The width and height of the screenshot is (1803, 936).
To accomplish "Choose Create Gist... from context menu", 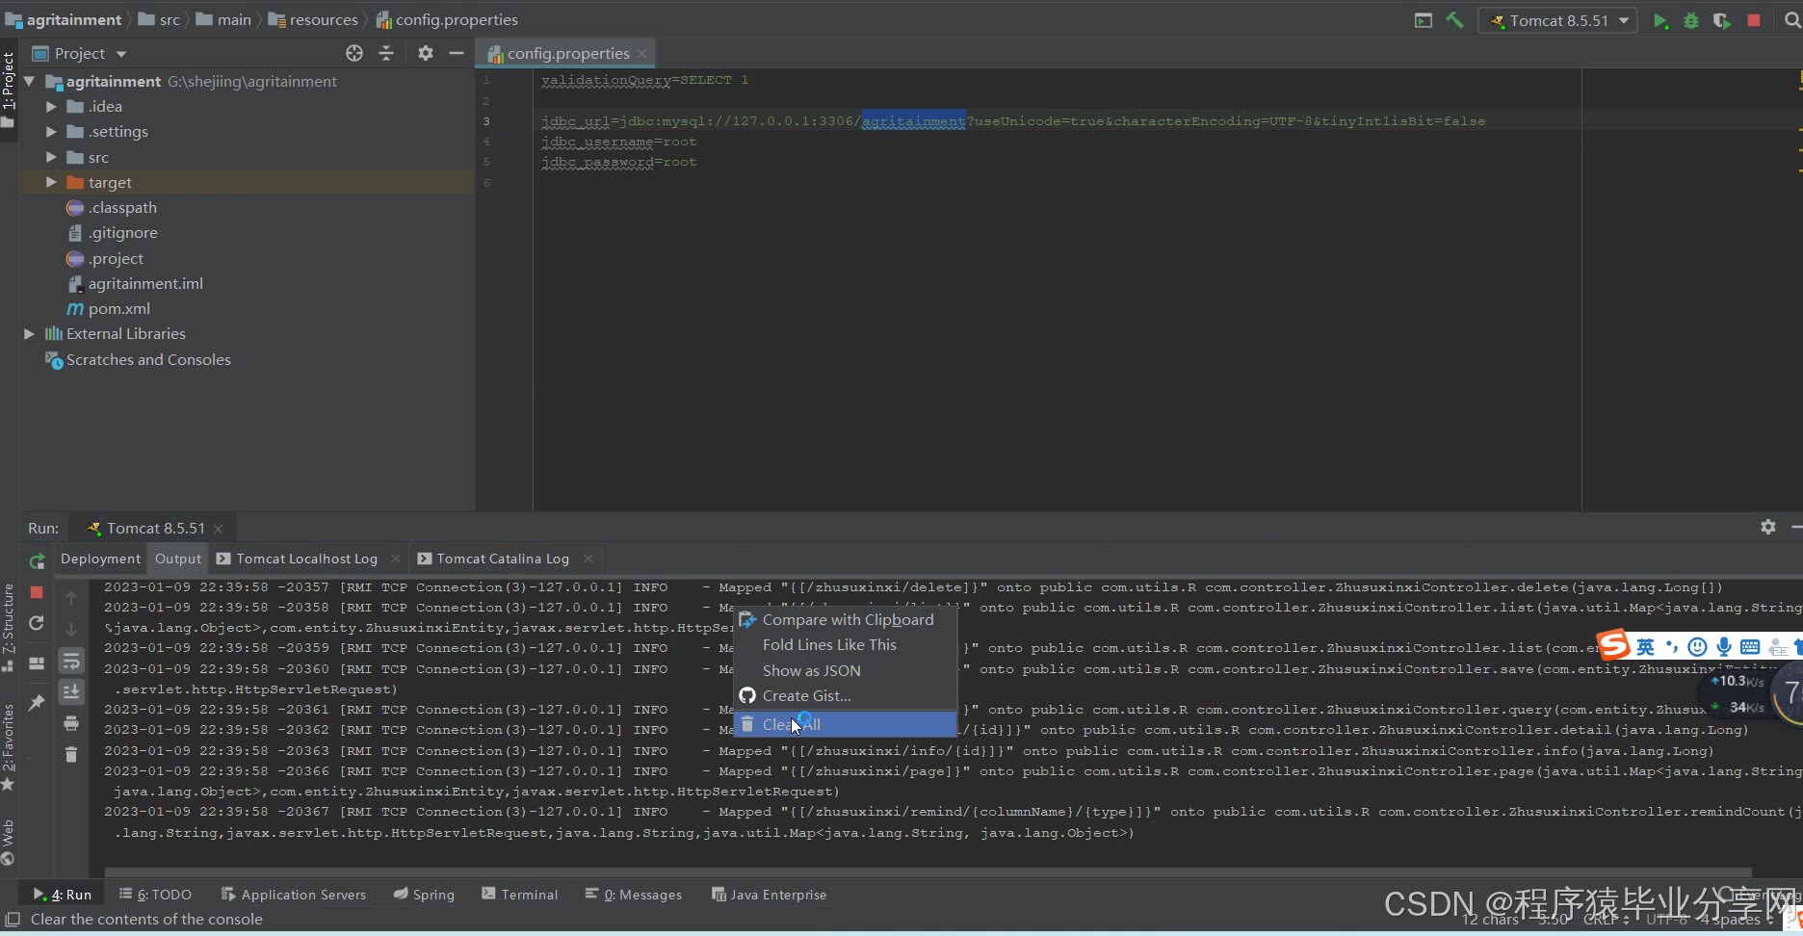I will pos(846,696).
